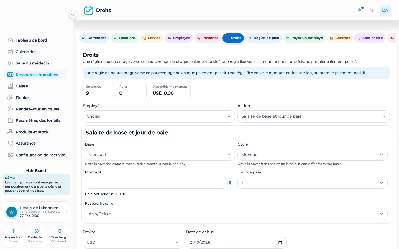The image size is (399, 249).
Task: Open the Apprentissage Vidéos shortcut
Action: coord(13,236)
